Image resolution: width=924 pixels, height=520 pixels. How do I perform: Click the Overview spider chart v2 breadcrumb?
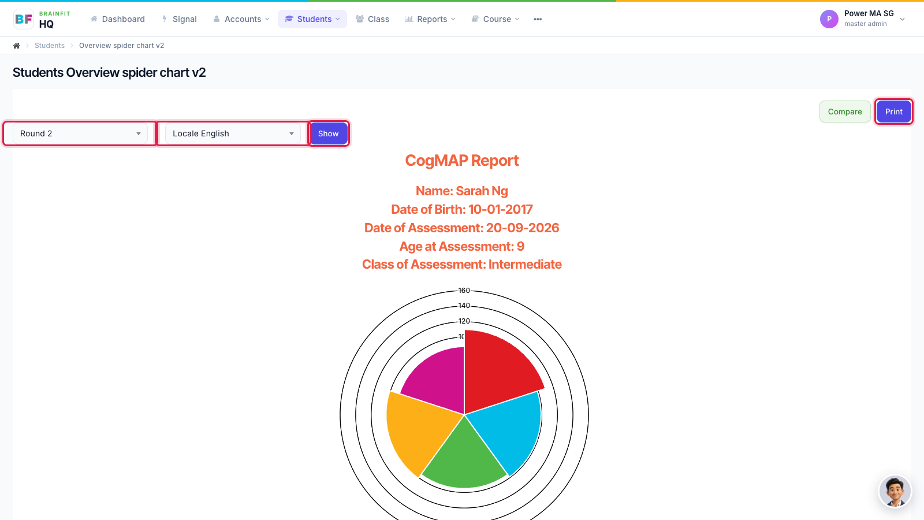(121, 46)
